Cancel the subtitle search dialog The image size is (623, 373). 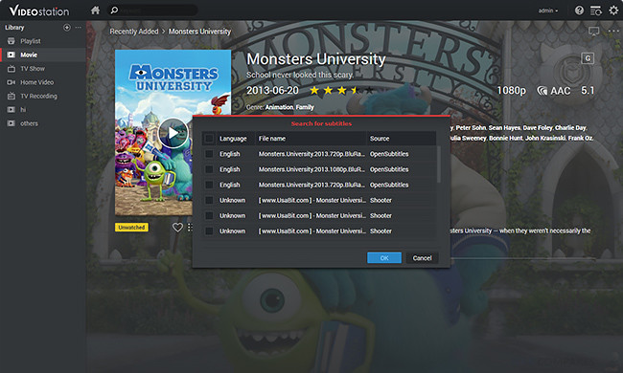click(x=422, y=257)
